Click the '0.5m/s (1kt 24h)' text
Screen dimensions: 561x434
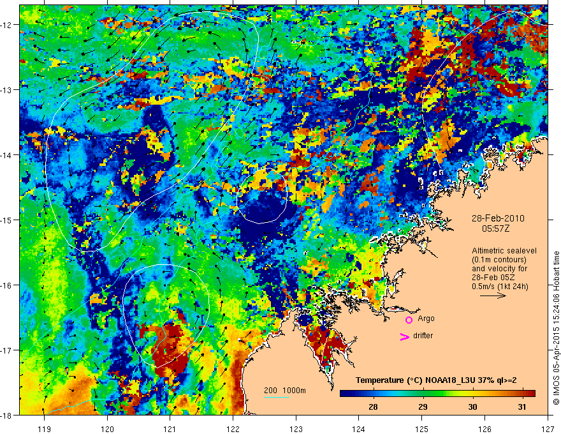click(500, 286)
